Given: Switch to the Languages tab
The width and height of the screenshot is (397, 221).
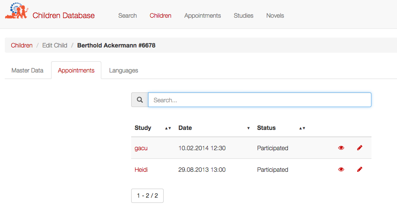Looking at the screenshot, I should (123, 70).
